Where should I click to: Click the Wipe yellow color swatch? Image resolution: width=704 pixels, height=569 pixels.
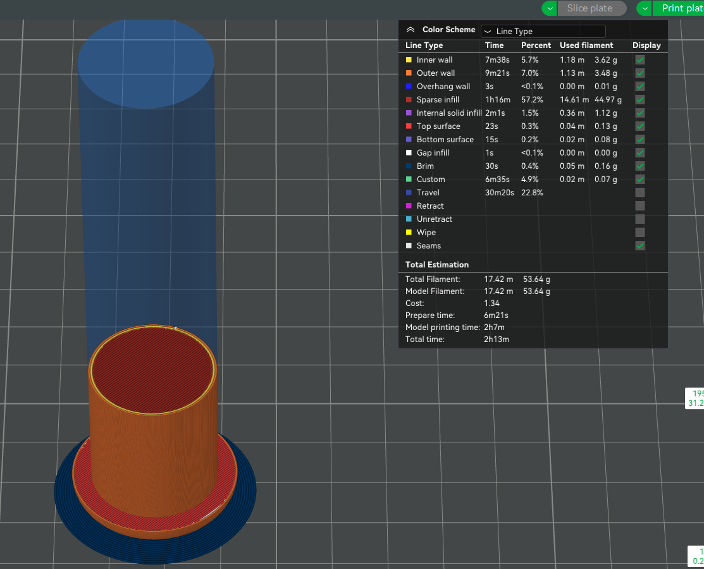point(409,233)
